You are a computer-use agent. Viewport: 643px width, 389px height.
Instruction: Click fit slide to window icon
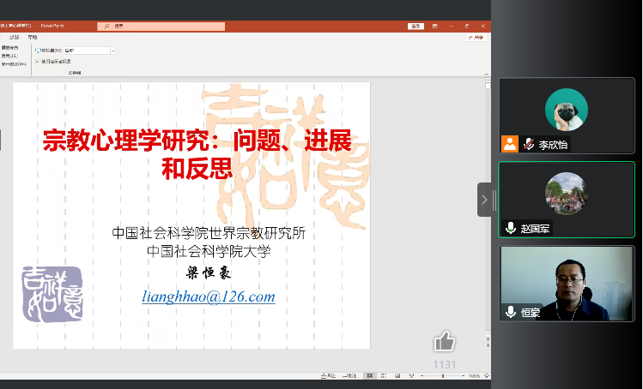point(486,376)
